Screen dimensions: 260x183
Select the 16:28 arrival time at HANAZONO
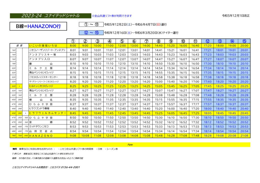click(x=171, y=136)
